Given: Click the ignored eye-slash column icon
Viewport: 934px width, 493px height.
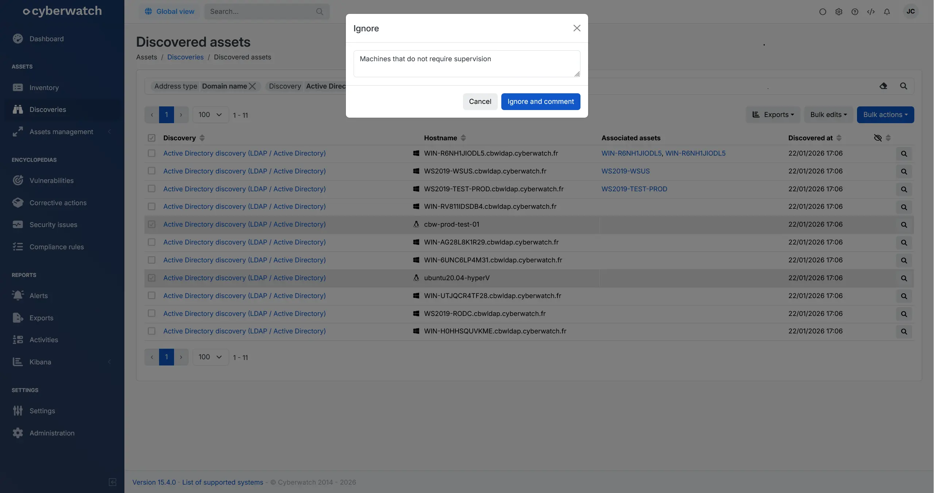Looking at the screenshot, I should click(878, 138).
